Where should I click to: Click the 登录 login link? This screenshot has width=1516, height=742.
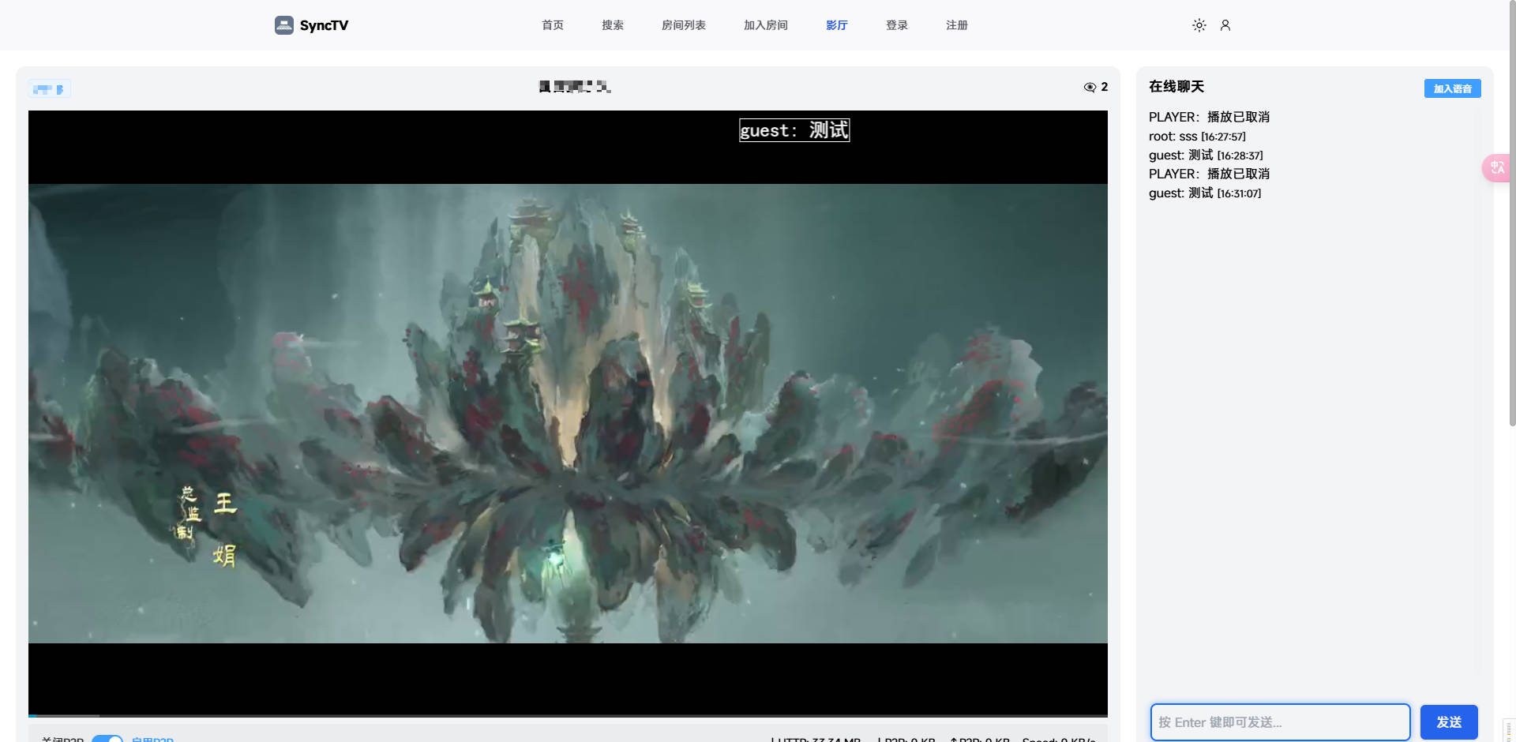click(x=896, y=25)
